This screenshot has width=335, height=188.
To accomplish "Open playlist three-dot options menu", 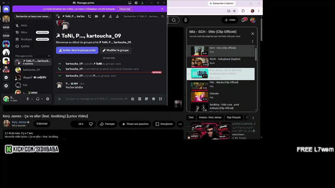I will coord(253,42).
